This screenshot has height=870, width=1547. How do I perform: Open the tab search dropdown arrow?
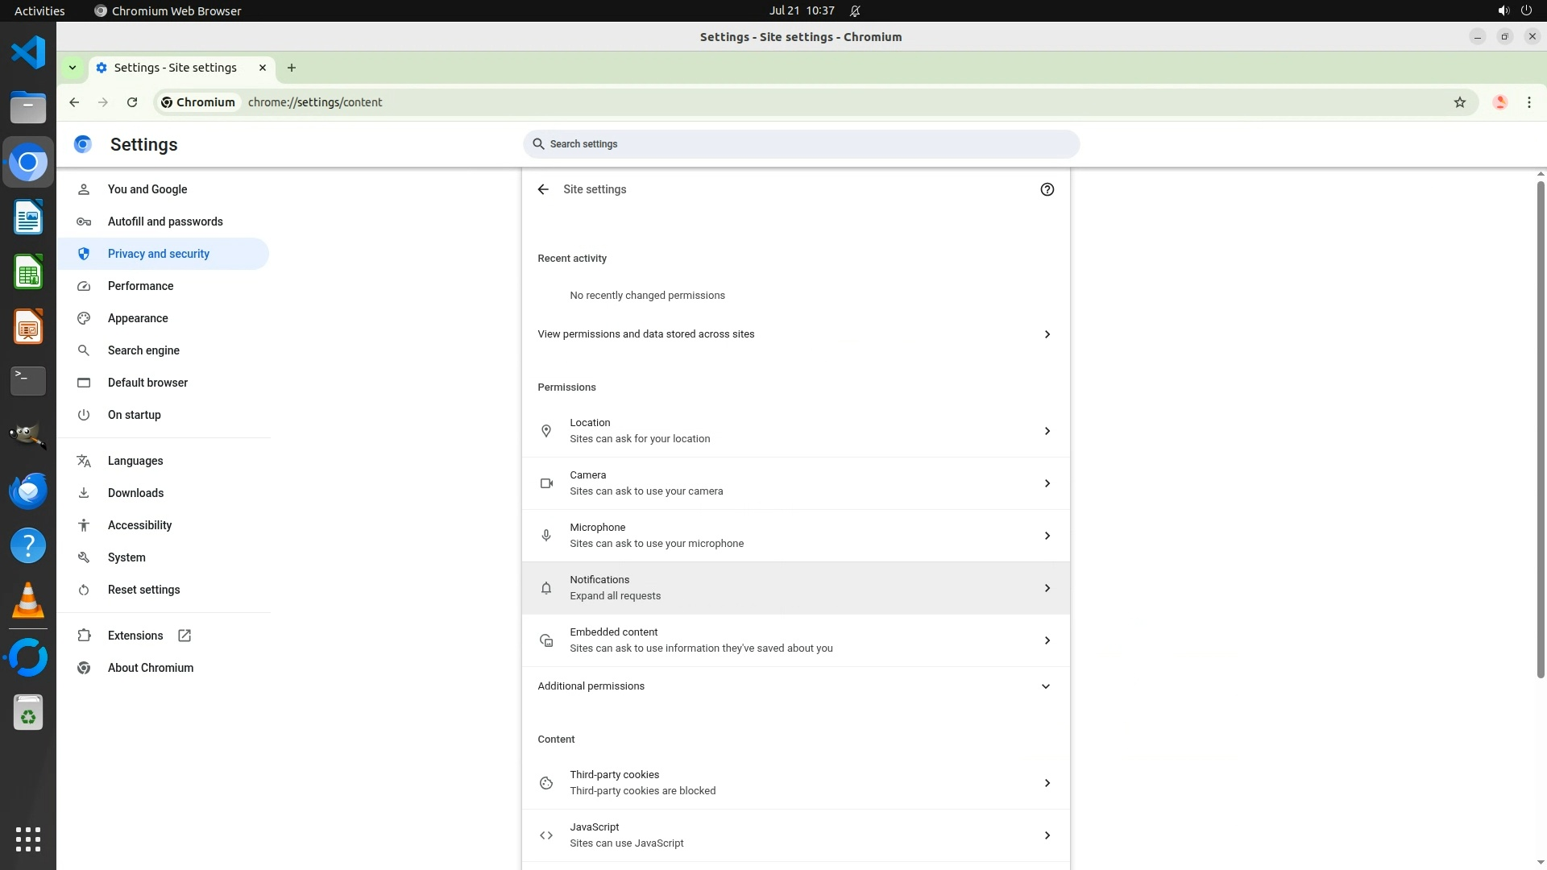pos(73,68)
